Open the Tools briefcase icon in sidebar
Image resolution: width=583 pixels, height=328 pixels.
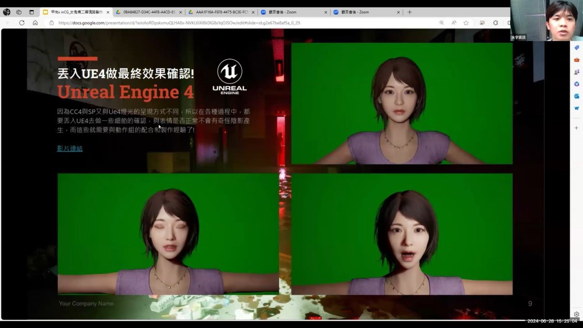click(x=576, y=60)
